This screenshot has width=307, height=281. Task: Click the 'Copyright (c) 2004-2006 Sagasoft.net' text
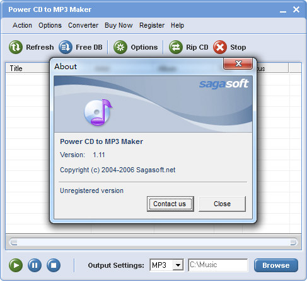118,170
